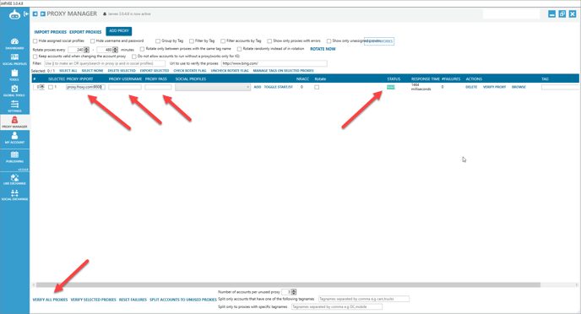Click Browse action in proxy row

click(x=519, y=87)
